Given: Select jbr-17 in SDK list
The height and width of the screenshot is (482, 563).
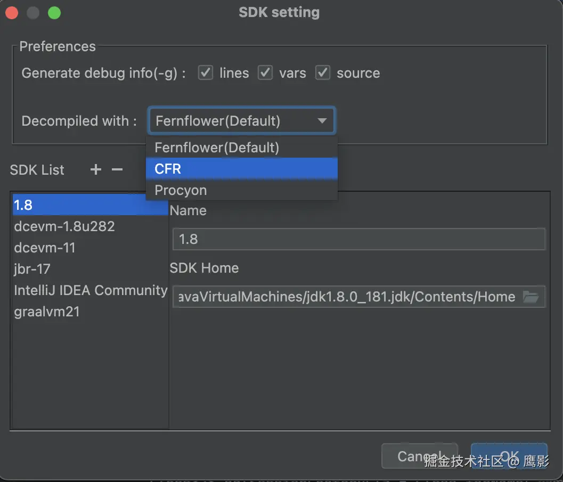Looking at the screenshot, I should point(32,269).
